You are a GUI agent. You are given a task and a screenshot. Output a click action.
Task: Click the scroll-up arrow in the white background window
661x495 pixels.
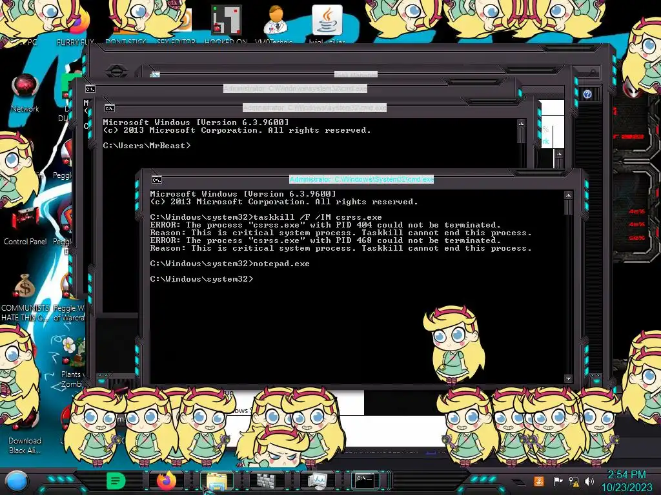click(559, 154)
